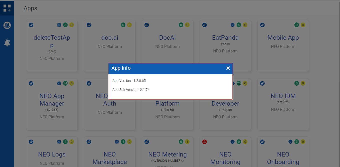Toggle the unlock icon on Mobile App card

[262, 25]
